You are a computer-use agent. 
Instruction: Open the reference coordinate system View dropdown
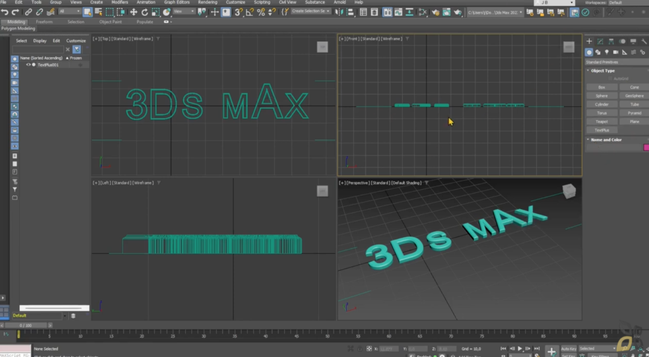point(184,11)
